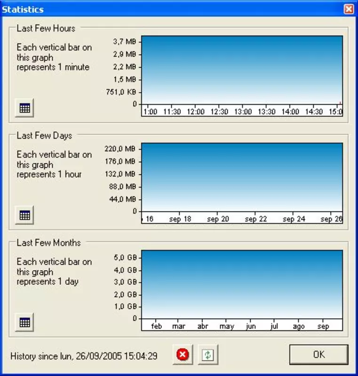358x376 pixels.
Task: Close the Statistics window
Action: (x=349, y=9)
